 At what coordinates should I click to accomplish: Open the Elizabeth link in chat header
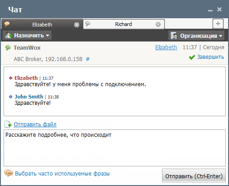click(166, 47)
